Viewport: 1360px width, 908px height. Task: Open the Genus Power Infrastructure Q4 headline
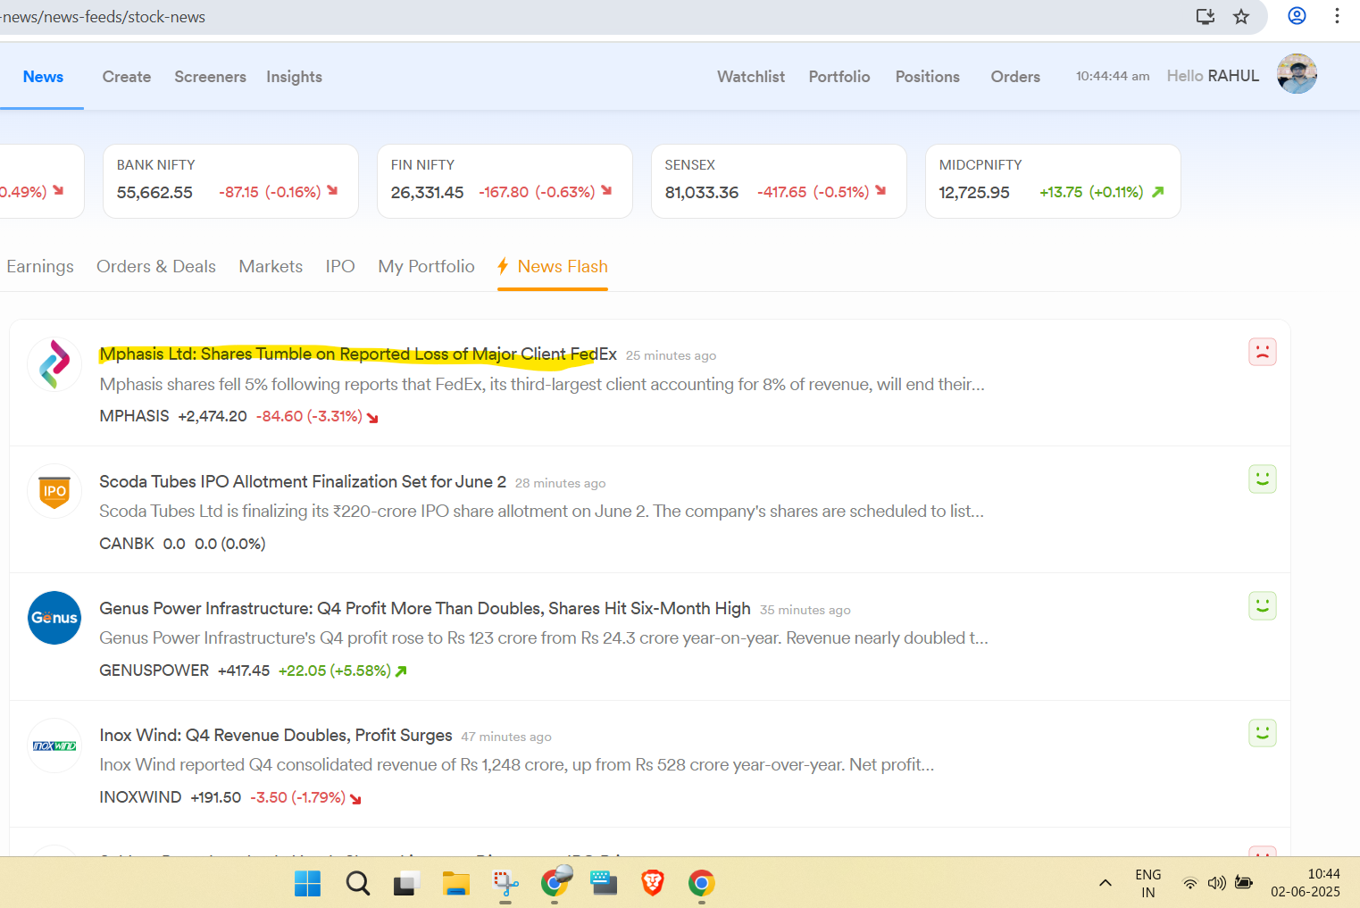pos(425,608)
